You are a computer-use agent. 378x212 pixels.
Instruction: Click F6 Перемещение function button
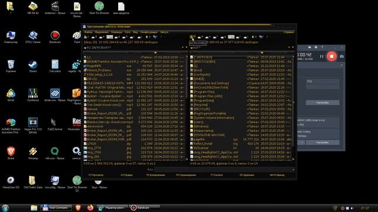point(186,175)
